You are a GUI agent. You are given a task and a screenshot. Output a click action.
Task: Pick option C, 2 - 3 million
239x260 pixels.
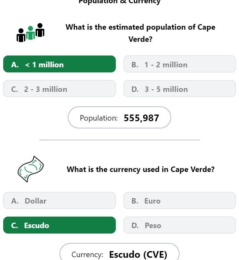[59, 89]
